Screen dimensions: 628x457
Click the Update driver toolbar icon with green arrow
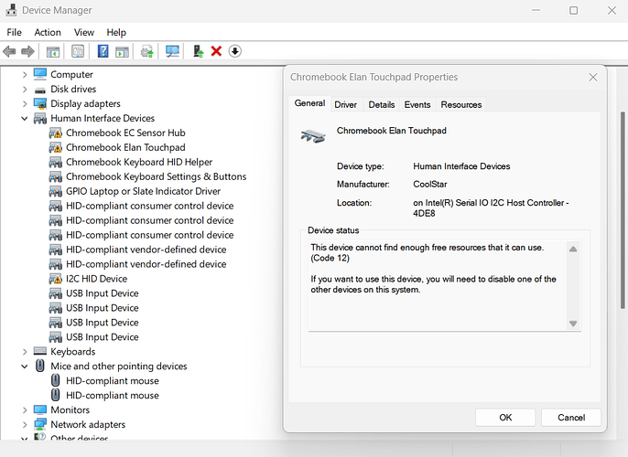pos(146,51)
